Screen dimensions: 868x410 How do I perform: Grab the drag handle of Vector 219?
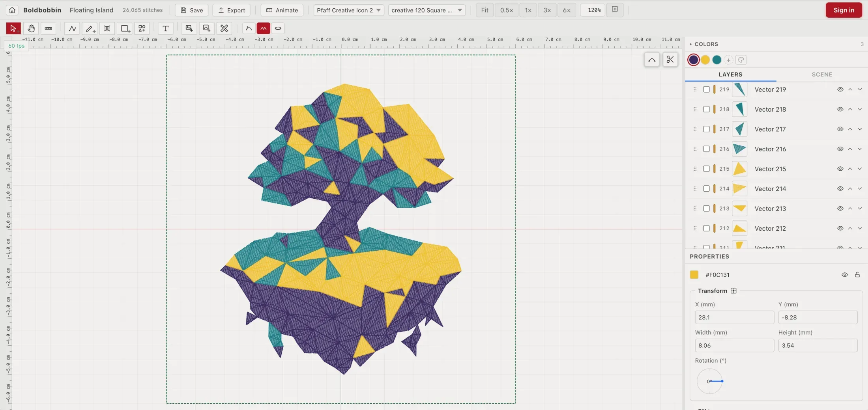(x=695, y=89)
